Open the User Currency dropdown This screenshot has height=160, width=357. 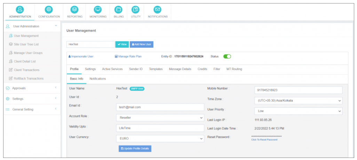pyautogui.click(x=160, y=138)
